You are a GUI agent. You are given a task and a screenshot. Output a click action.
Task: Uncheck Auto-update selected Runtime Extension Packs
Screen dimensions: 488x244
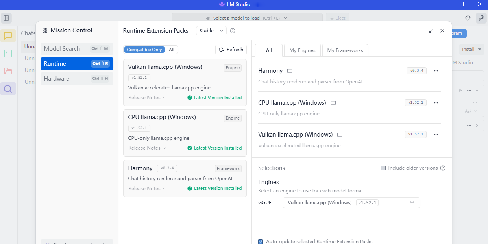click(261, 241)
